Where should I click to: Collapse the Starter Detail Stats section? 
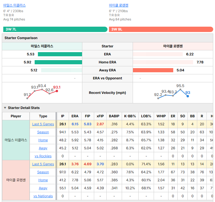pyautogui.click(x=5, y=108)
